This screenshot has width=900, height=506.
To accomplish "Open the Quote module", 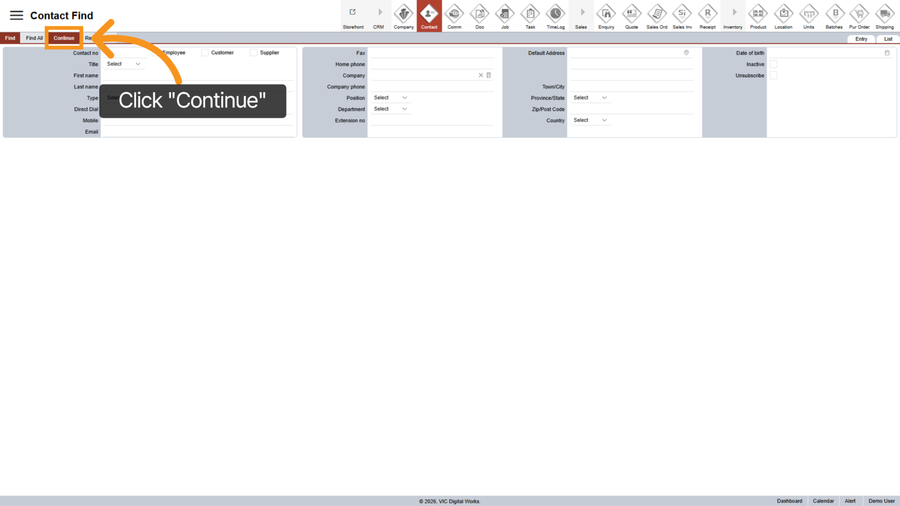I will 632,16.
